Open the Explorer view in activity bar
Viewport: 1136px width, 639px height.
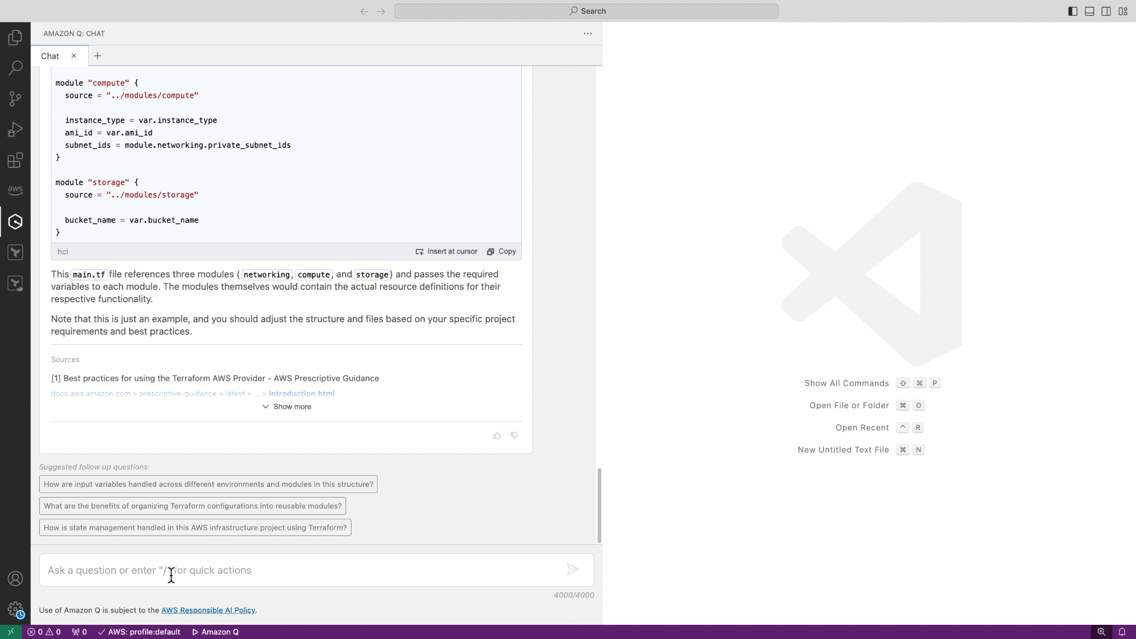coord(15,38)
